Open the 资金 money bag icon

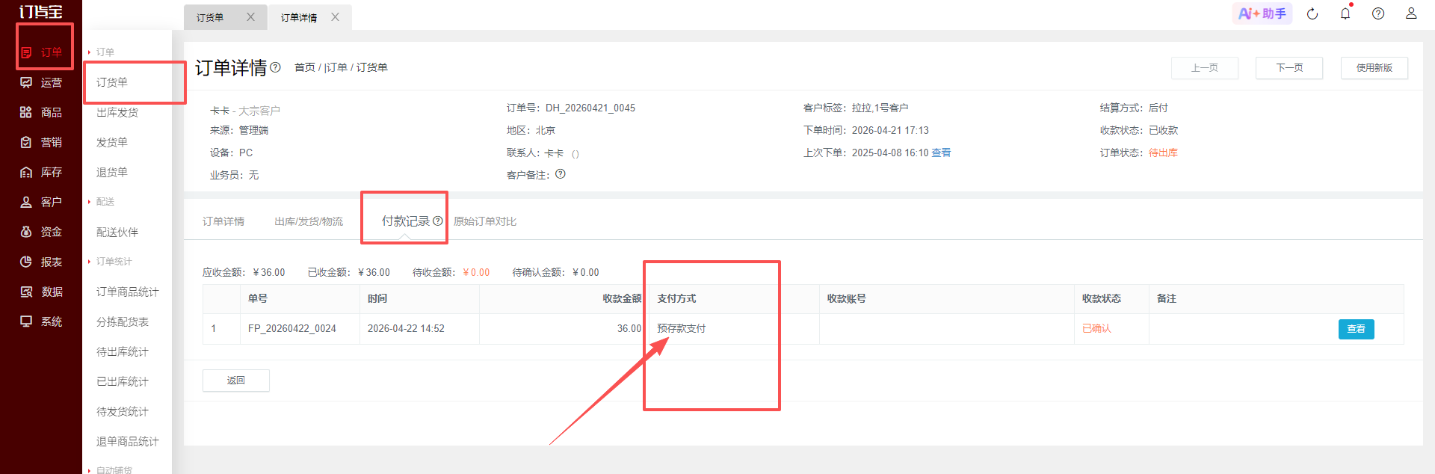click(x=26, y=232)
